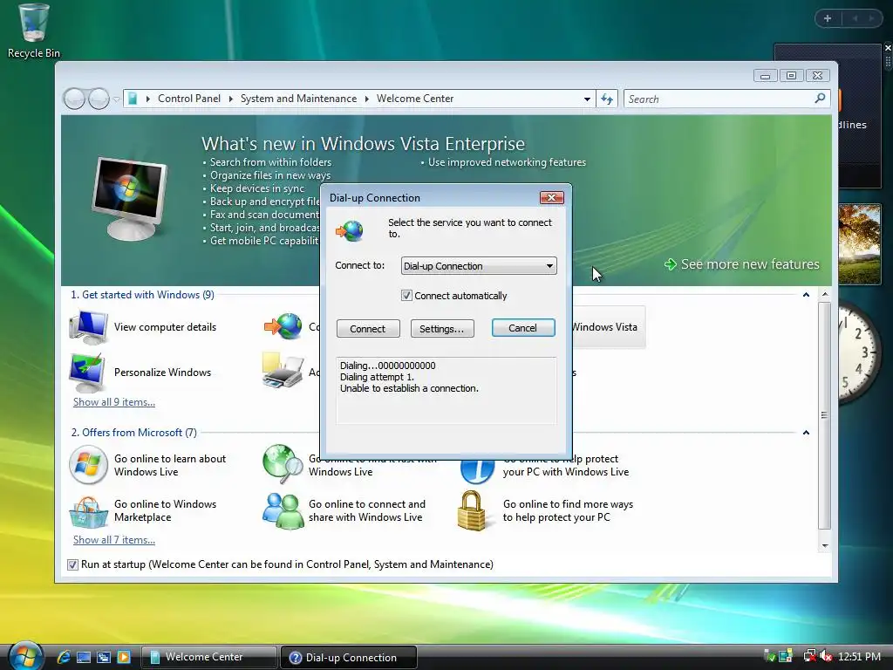Screen dimensions: 893x670
Task: Click Windows Marketplace shopping basket icon
Action: pos(88,511)
